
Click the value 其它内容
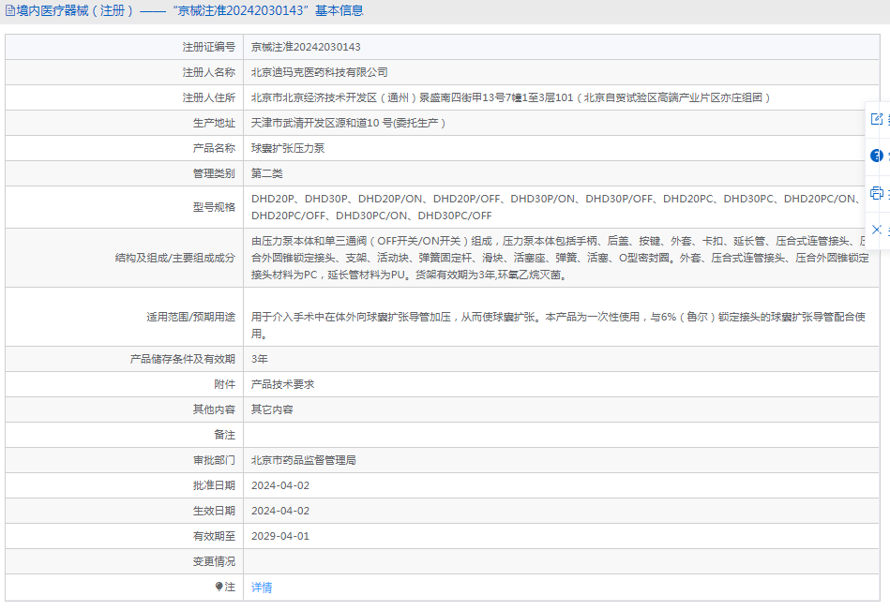[272, 409]
